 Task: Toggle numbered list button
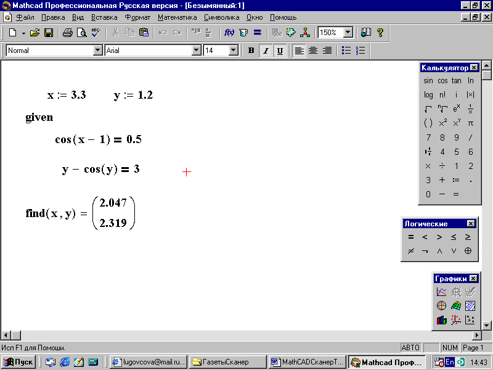click(361, 51)
